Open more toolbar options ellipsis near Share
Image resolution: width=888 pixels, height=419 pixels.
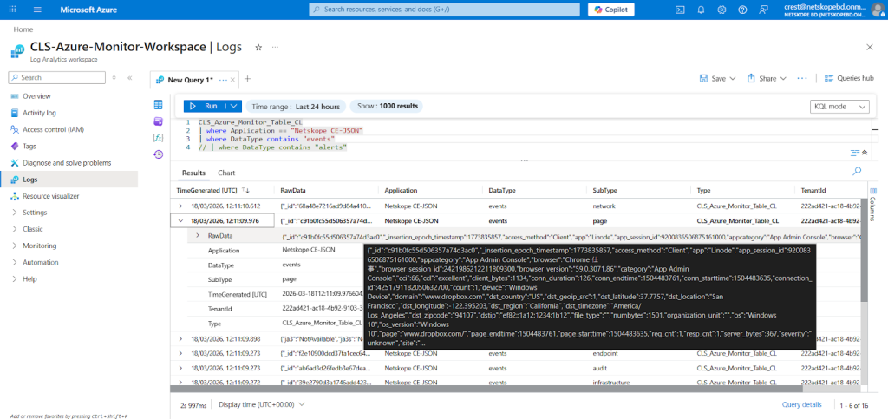(x=801, y=78)
